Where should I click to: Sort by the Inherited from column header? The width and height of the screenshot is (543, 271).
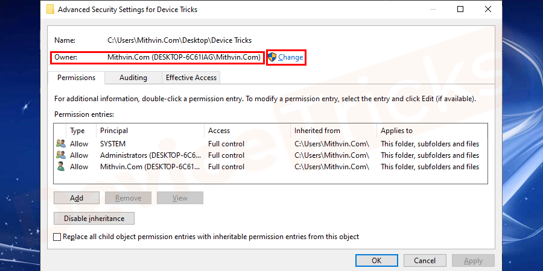pyautogui.click(x=317, y=131)
